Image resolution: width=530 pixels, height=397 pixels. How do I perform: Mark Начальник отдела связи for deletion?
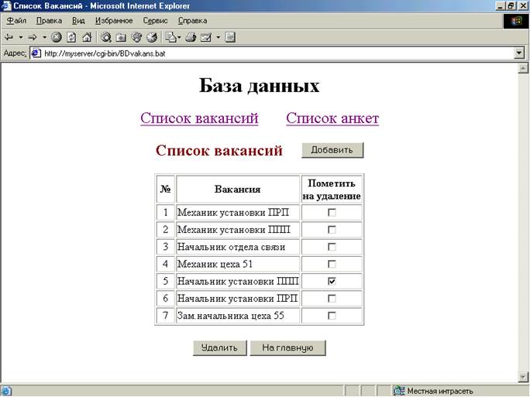[332, 247]
